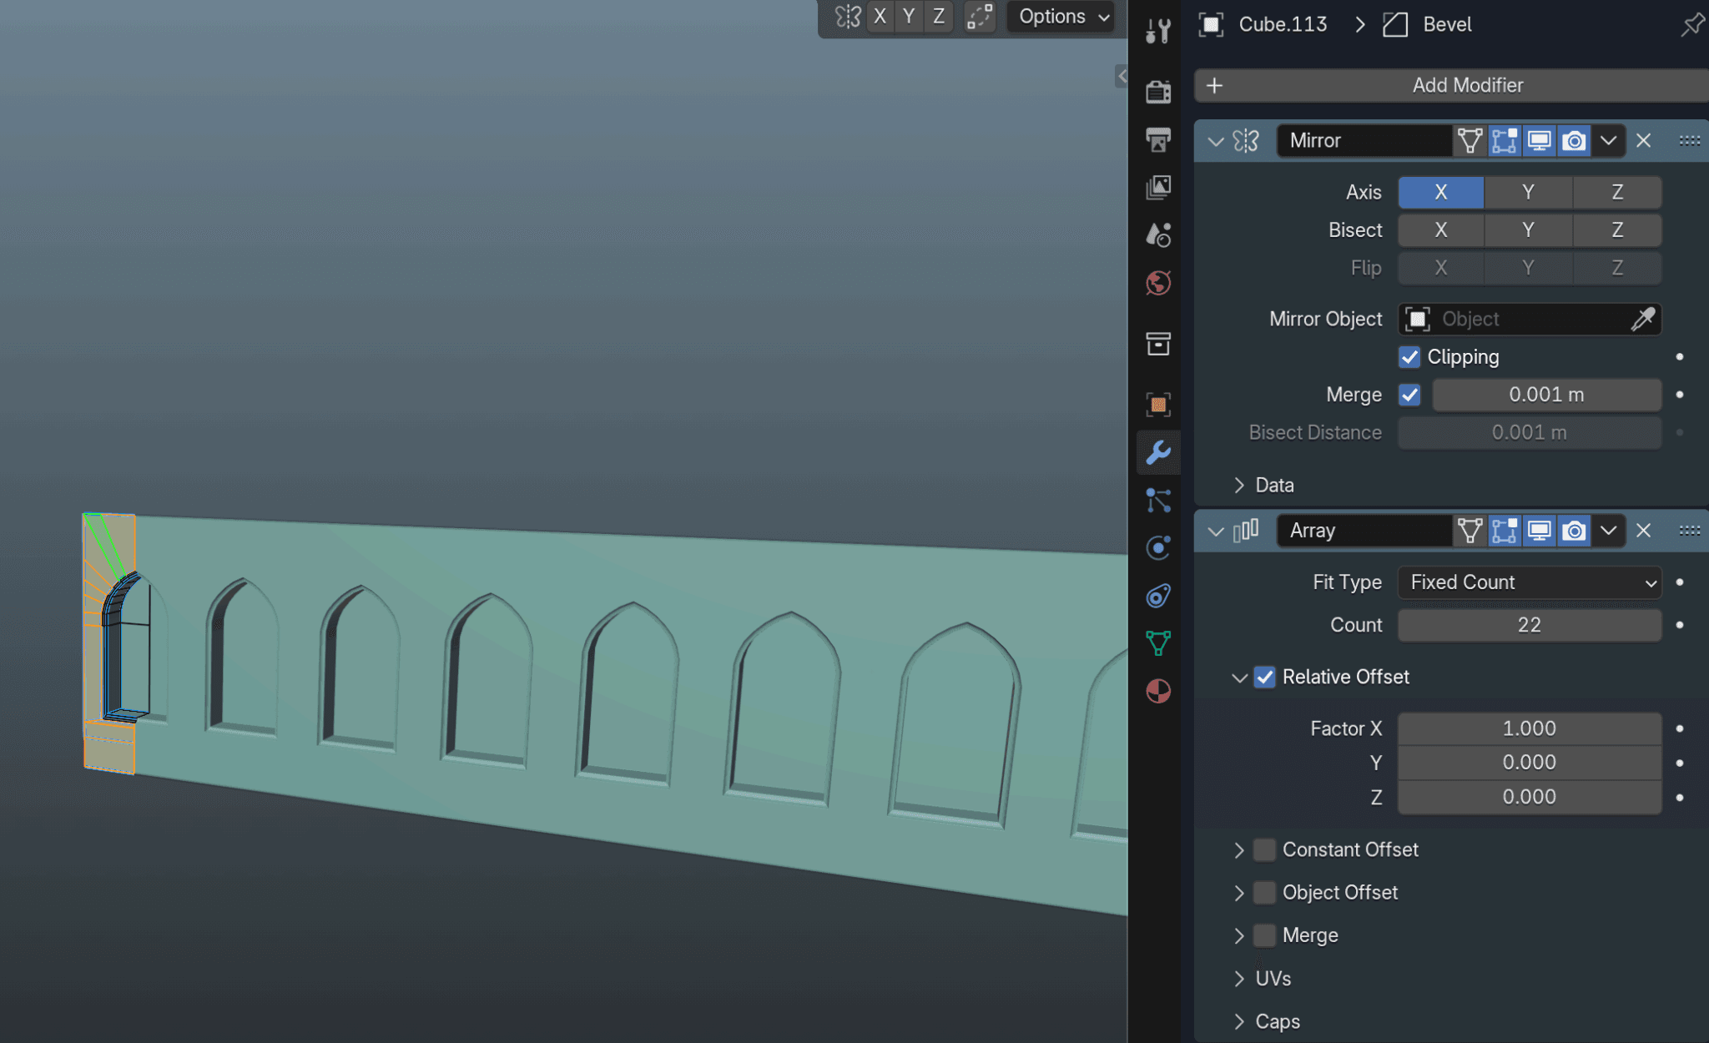This screenshot has width=1709, height=1043.
Task: Open the Collection properties tab icon
Action: pos(1158,343)
